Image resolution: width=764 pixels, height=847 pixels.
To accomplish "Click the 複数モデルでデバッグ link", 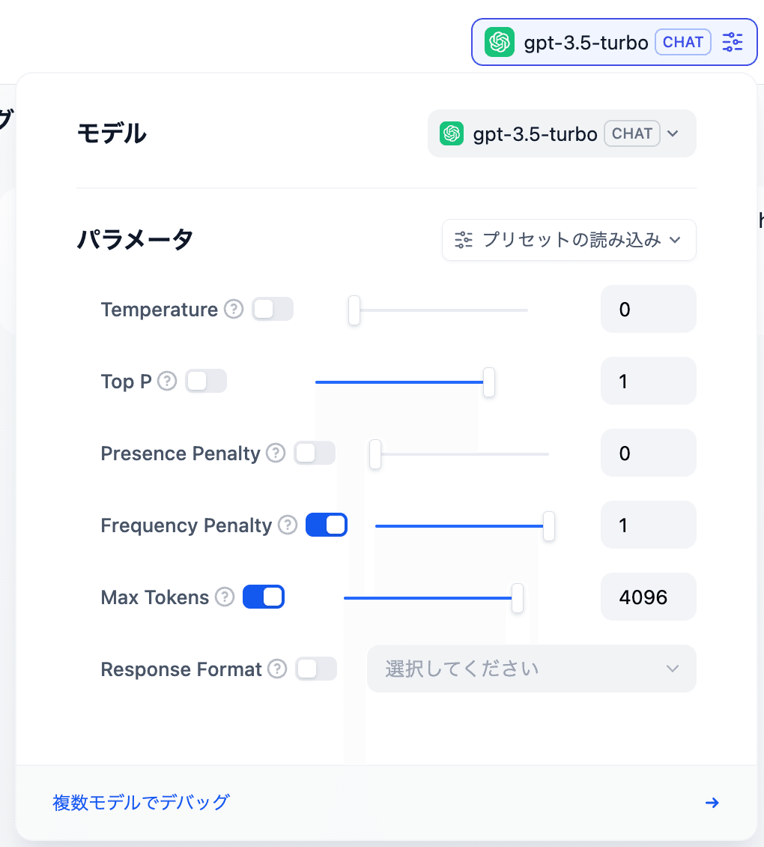I will pos(141,802).
